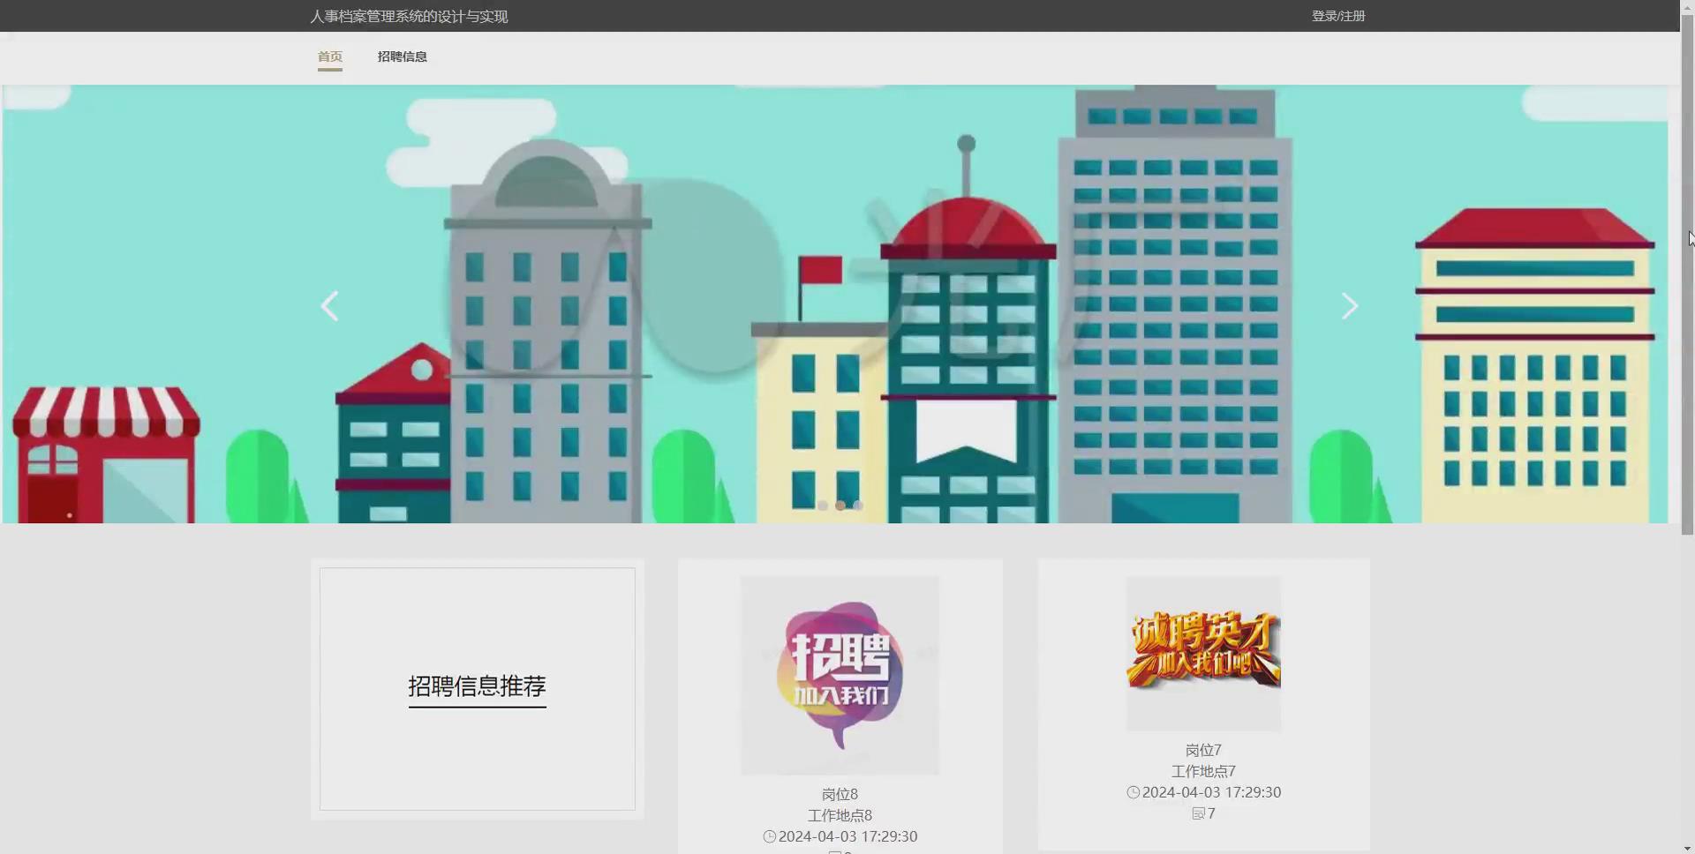This screenshot has height=854, width=1695.
Task: Click the site title 人事档案管理系统的设计与实现
Action: (410, 15)
